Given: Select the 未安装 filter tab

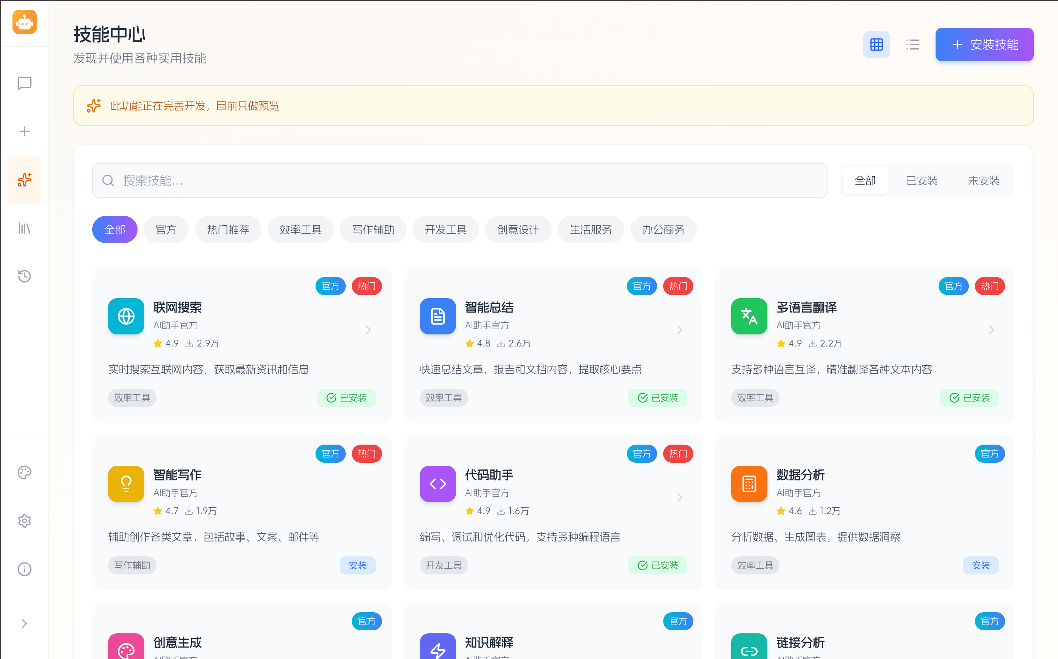Looking at the screenshot, I should click(x=984, y=180).
